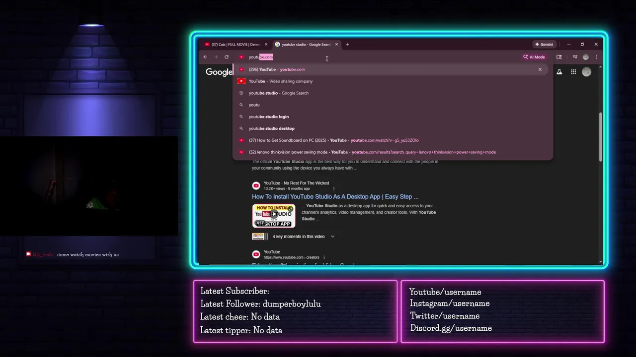Click the Twitter/username overlay text
Viewport: 636px width, 357px height.
tap(445, 316)
